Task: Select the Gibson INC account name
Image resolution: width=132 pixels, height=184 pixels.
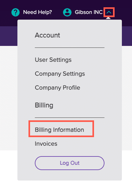Action: (89, 12)
